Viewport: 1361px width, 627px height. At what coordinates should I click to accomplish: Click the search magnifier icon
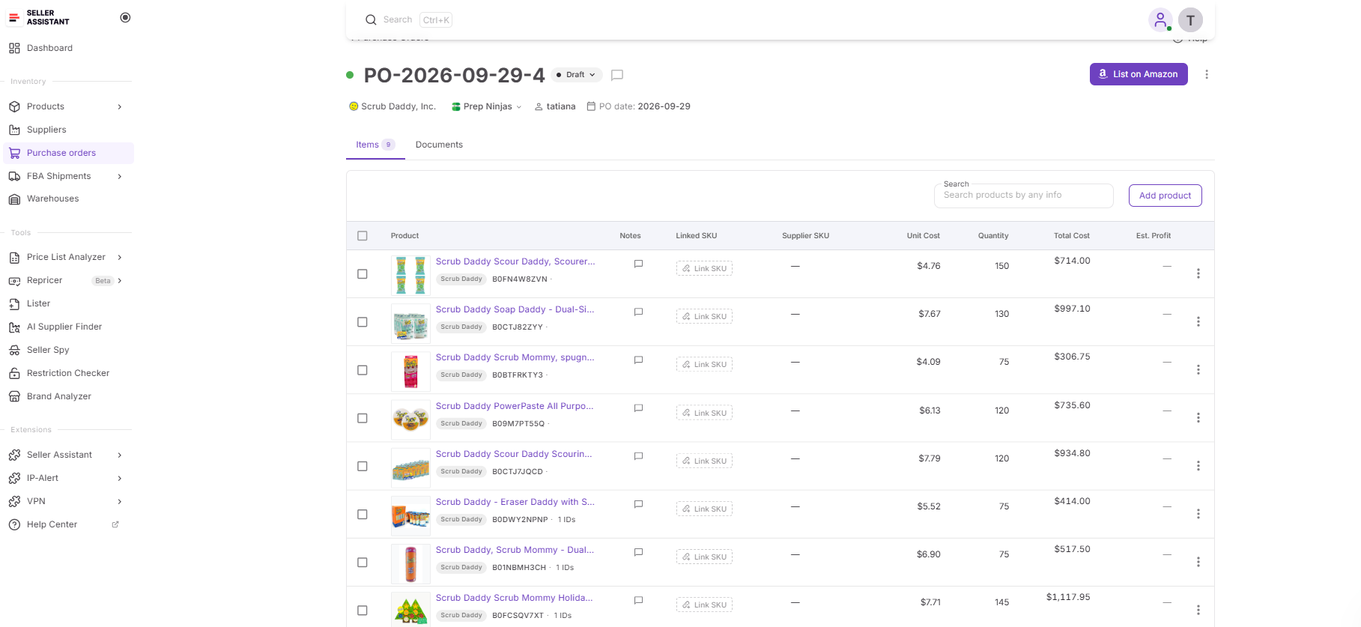coord(371,20)
